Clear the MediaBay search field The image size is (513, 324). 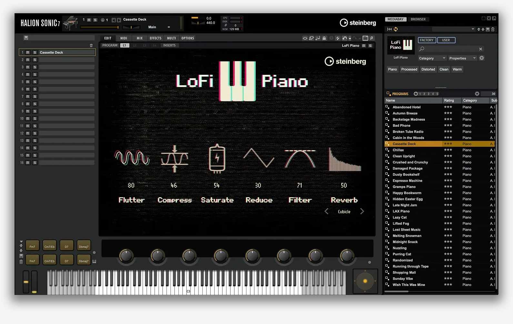coord(481,49)
